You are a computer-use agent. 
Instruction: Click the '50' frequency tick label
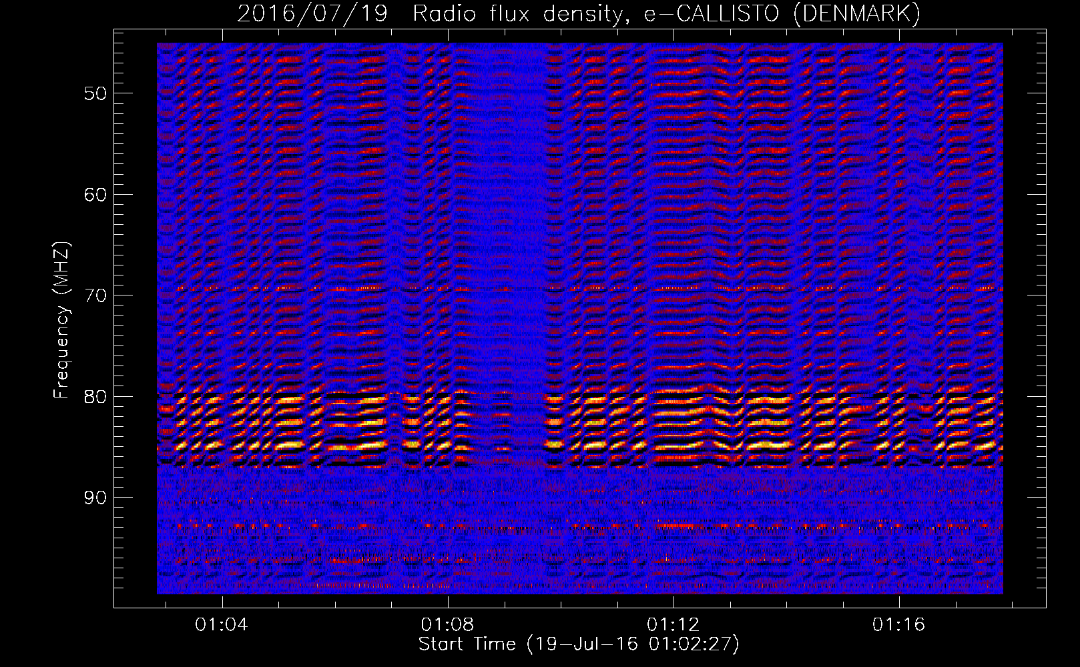(95, 93)
